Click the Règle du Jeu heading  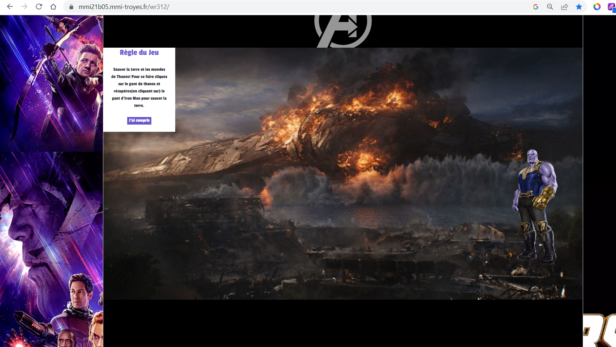click(139, 52)
